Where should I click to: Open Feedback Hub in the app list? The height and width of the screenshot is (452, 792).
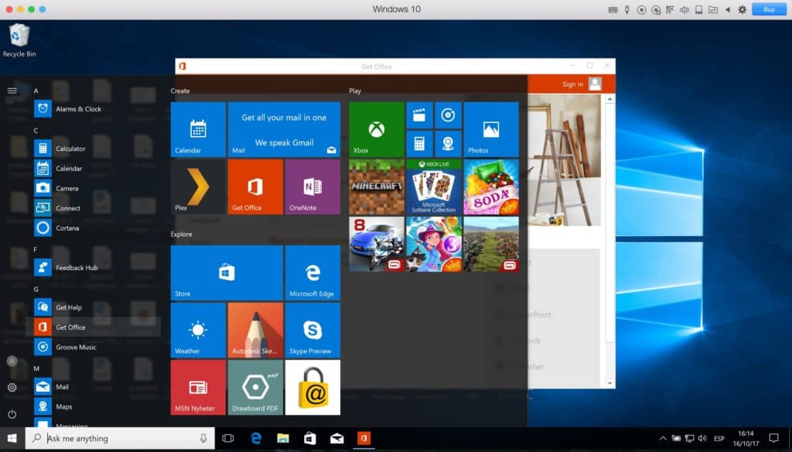tap(93, 268)
